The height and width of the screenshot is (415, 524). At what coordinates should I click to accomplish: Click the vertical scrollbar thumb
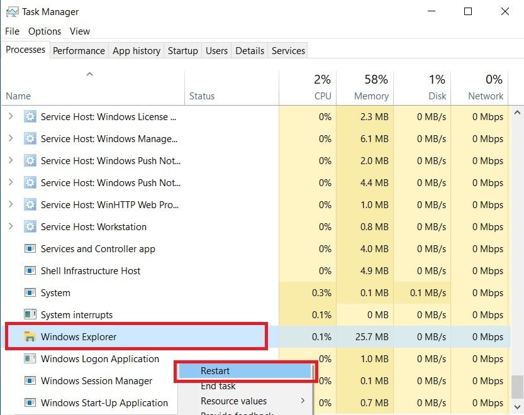click(x=517, y=387)
